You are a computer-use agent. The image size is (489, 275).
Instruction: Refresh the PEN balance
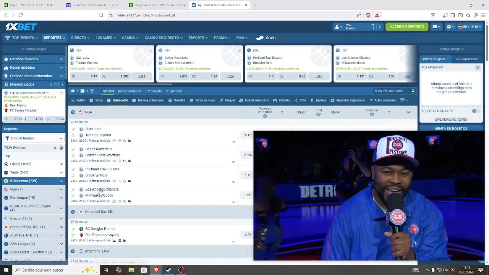pos(380,27)
